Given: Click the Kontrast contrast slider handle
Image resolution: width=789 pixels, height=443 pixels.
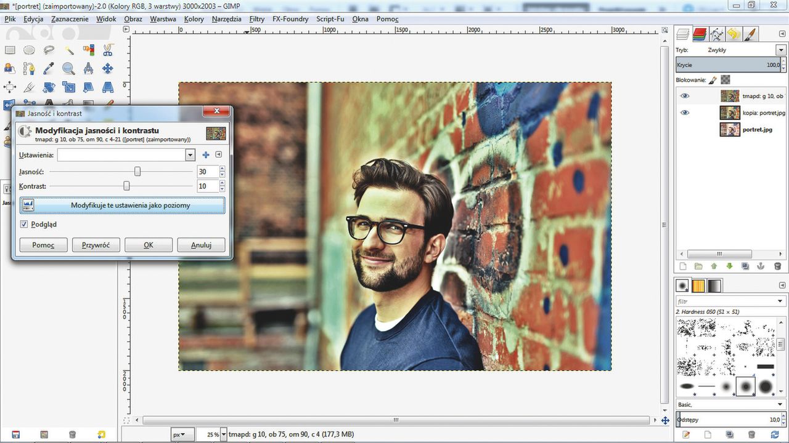Looking at the screenshot, I should pyautogui.click(x=126, y=186).
